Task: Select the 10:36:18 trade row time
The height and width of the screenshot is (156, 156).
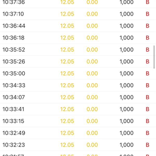Action: click(14, 38)
